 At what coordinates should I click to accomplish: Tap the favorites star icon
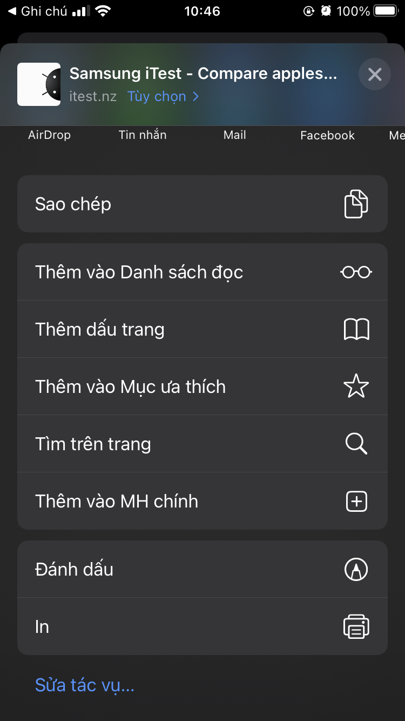tap(356, 387)
